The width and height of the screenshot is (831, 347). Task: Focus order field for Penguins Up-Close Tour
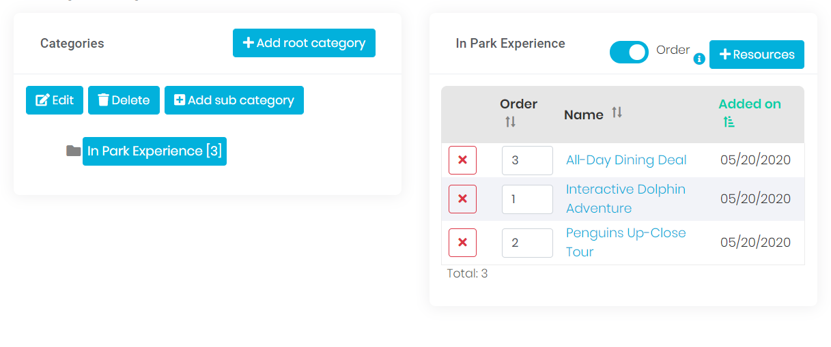coord(527,243)
